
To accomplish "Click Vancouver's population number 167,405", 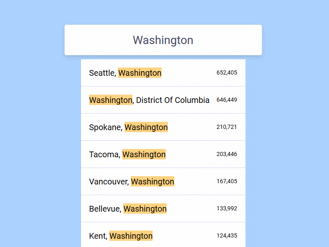I will (x=227, y=182).
